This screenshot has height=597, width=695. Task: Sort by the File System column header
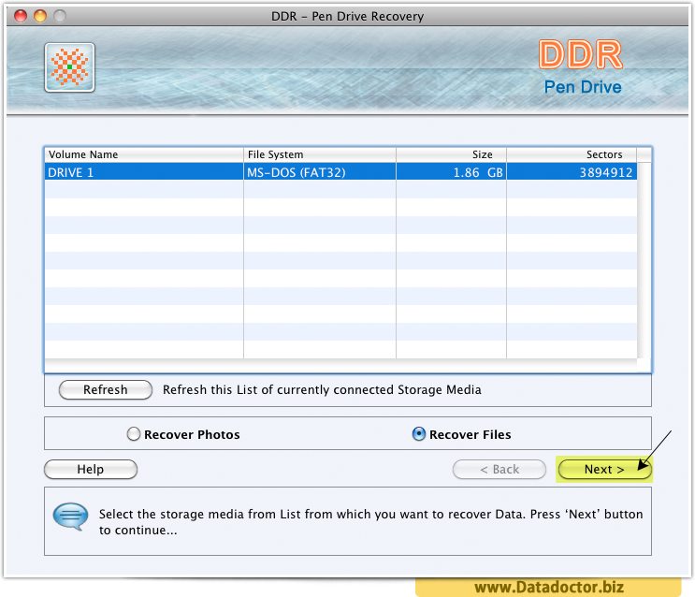pyautogui.click(x=320, y=154)
